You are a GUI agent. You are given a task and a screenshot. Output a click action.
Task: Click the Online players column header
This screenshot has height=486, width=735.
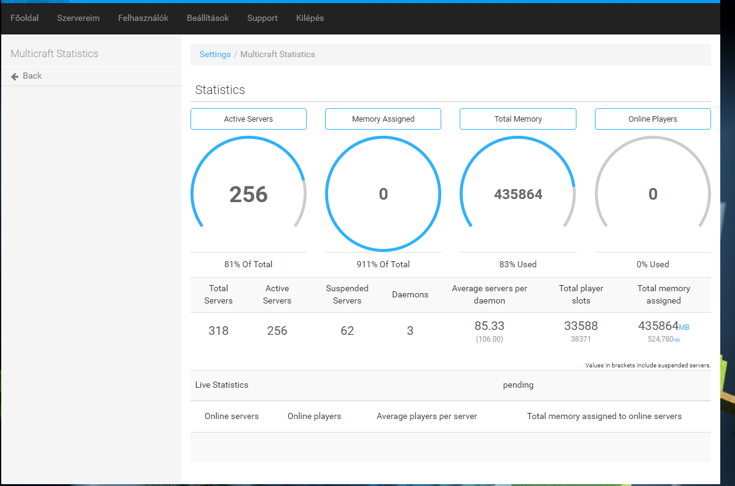click(x=314, y=416)
